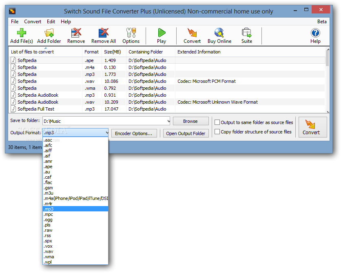This screenshot has height=273, width=341.
Task: Expand the Save to folder dropdown
Action: coord(168,121)
